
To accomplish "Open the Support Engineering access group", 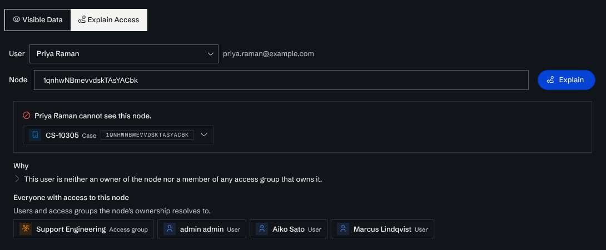I will click(x=83, y=229).
